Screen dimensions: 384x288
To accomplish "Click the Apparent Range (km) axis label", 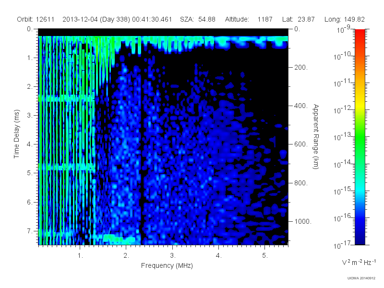I will coord(316,136).
